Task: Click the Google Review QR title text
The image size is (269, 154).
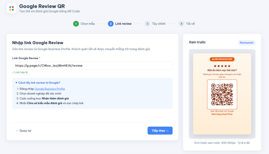Action: click(x=42, y=6)
